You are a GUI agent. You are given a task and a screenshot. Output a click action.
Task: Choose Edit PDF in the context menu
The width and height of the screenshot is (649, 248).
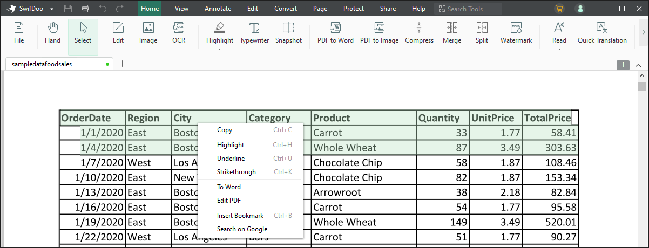251,201
